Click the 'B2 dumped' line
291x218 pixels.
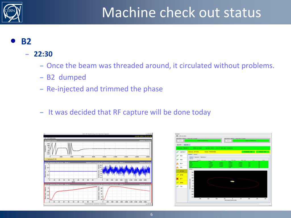tap(66, 77)
